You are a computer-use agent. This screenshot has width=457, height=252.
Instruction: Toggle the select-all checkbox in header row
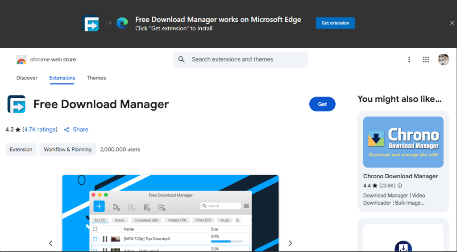(95, 229)
